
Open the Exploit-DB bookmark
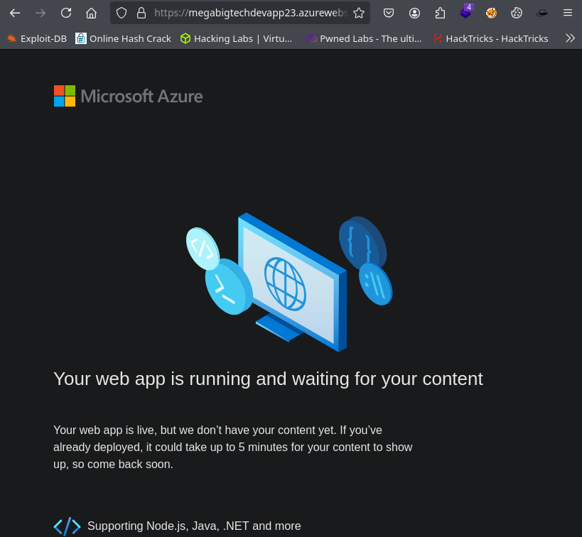pos(37,38)
